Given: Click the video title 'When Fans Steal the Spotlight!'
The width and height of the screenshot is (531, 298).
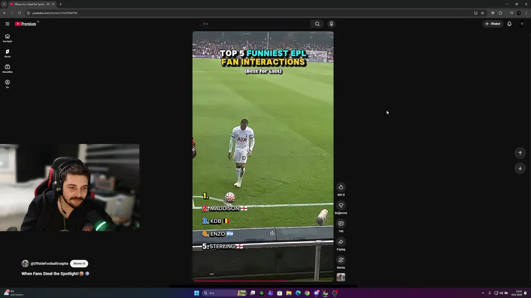Looking at the screenshot, I should [x=50, y=274].
